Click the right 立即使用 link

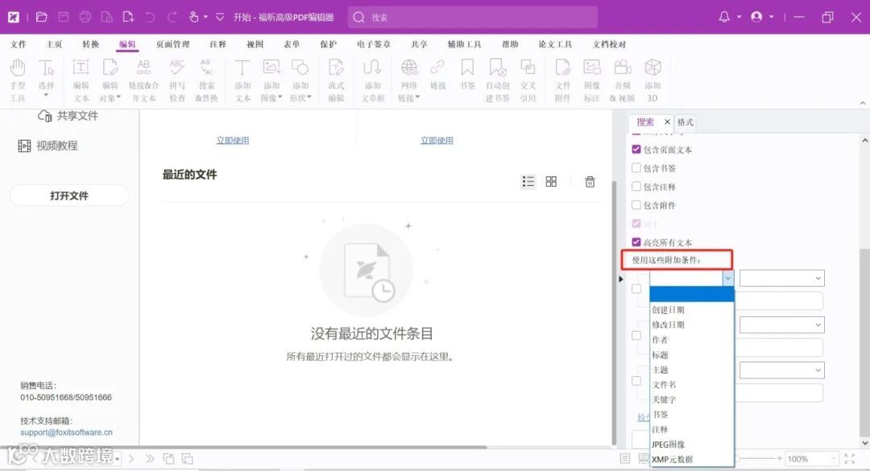point(437,140)
